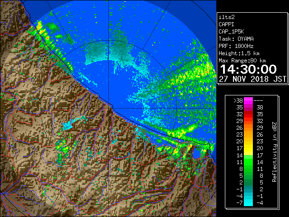Click the purple legend swatch between 35 and 38

pyautogui.click(x=248, y=108)
